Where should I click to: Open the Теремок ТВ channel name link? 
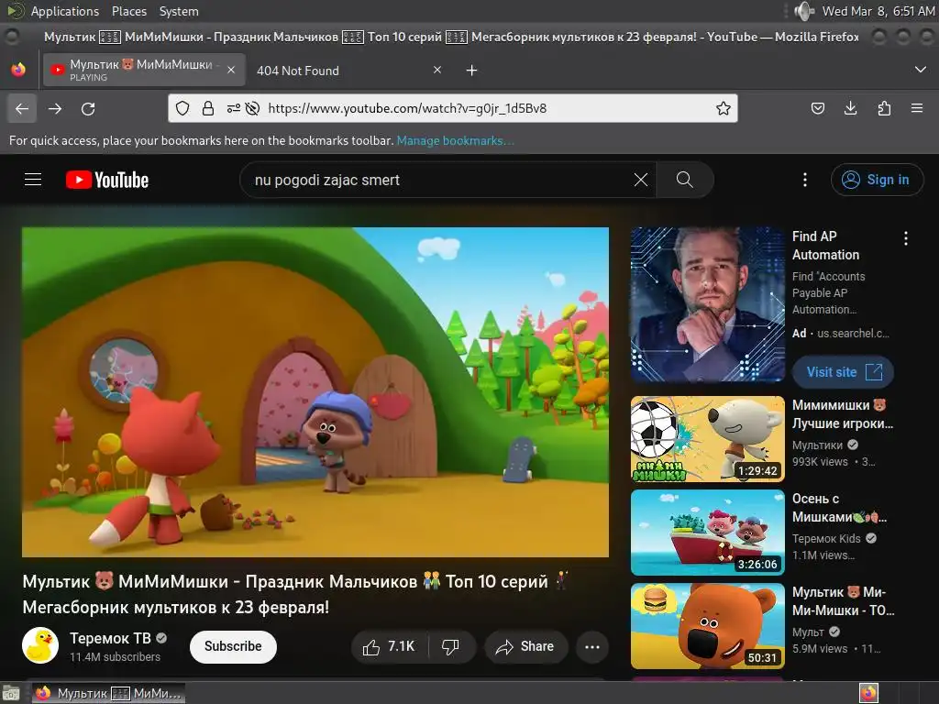tap(110, 638)
